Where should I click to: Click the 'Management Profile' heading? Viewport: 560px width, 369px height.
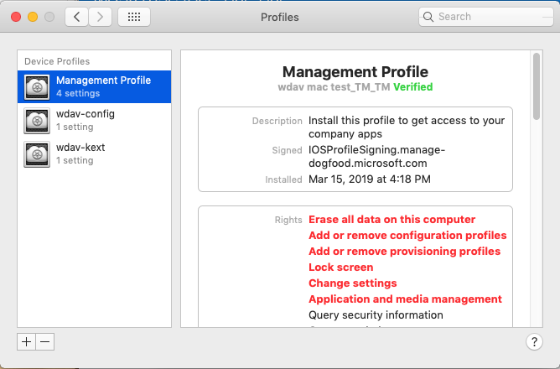click(x=355, y=72)
